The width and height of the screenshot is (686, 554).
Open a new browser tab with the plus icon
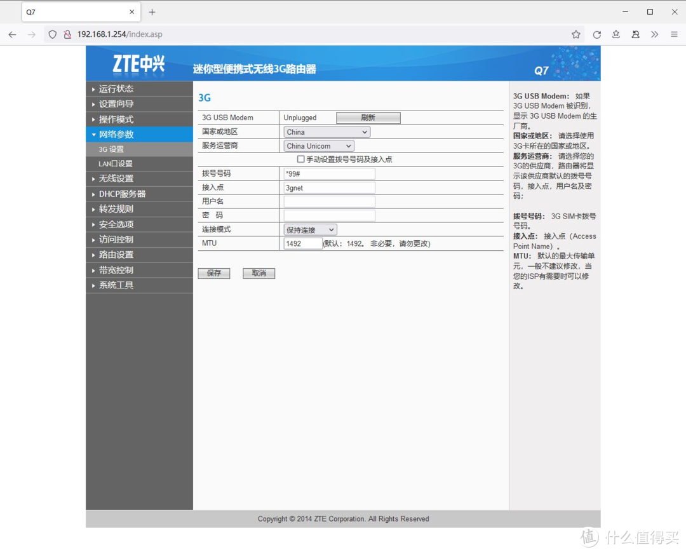[152, 11]
